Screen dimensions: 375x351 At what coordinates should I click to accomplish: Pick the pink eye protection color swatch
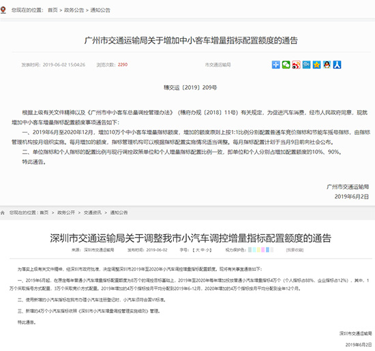263,250
